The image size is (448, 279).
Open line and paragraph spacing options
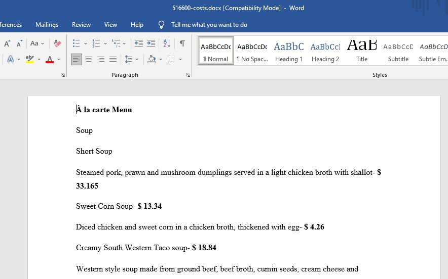point(129,59)
